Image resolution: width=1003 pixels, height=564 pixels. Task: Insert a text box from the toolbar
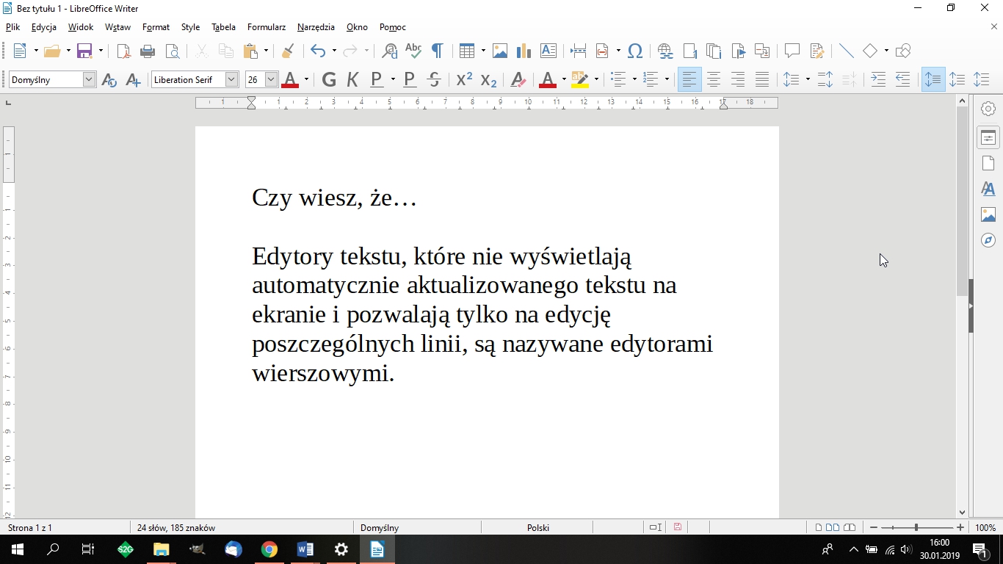(x=548, y=51)
